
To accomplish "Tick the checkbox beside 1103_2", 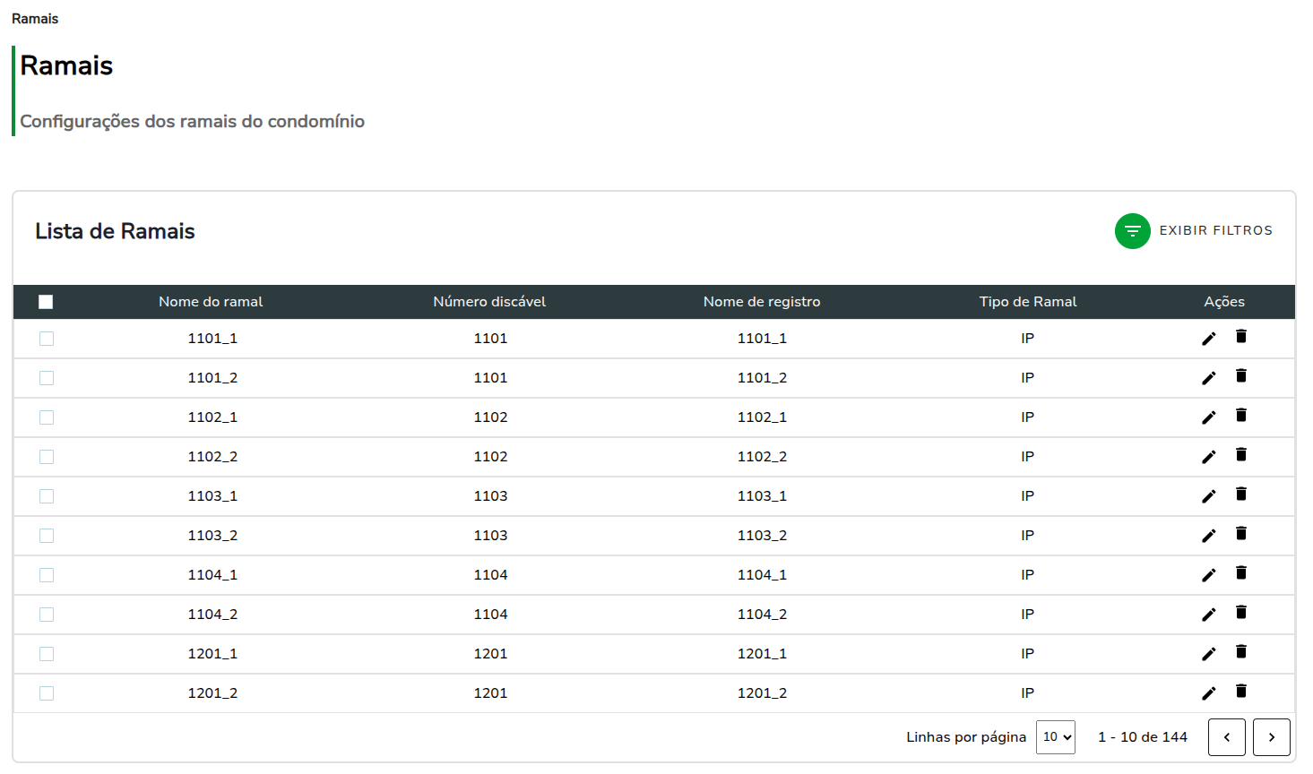I will click(x=47, y=536).
